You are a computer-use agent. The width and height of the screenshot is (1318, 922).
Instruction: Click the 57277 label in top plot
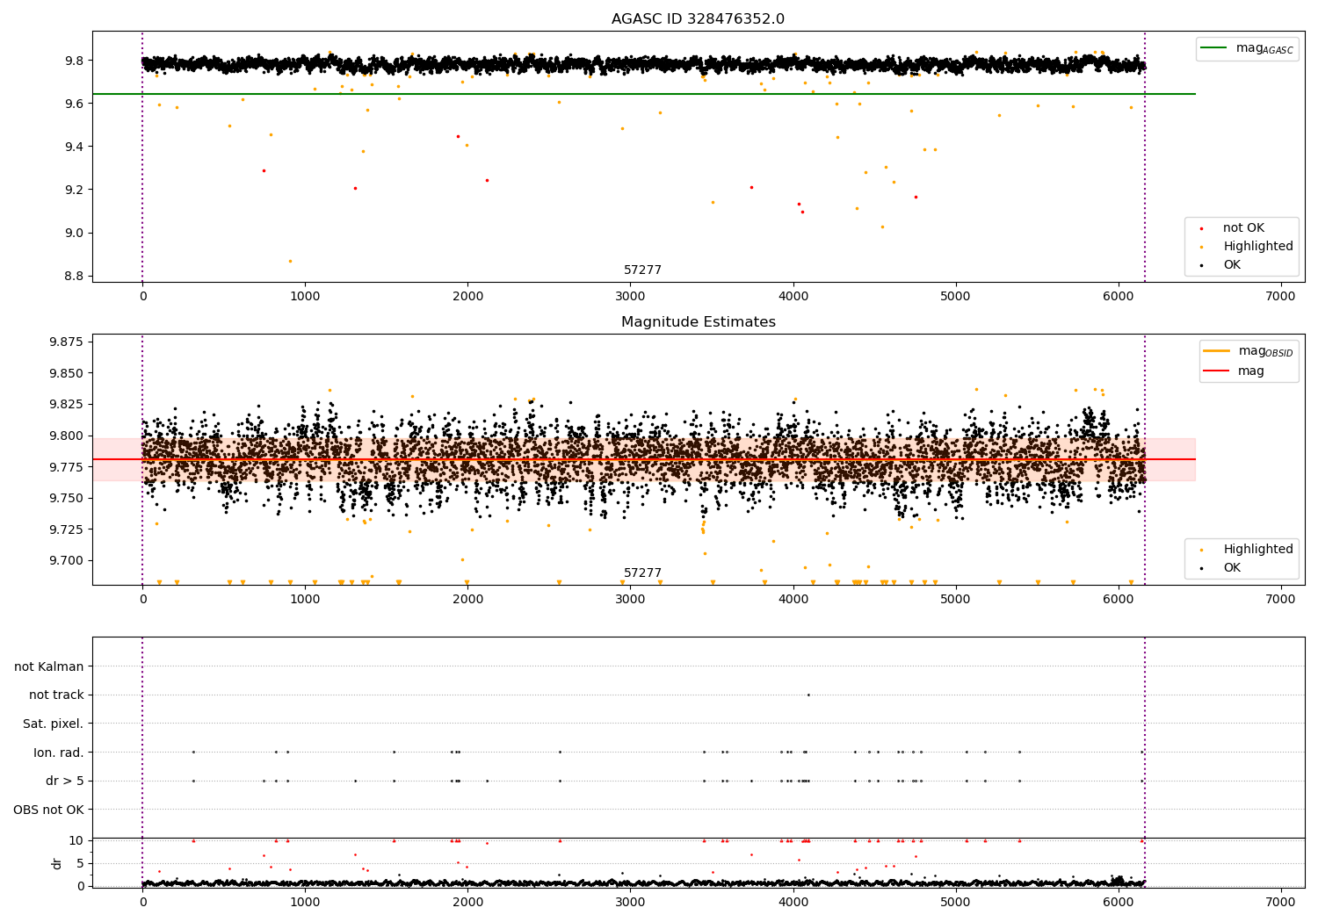pyautogui.click(x=642, y=270)
